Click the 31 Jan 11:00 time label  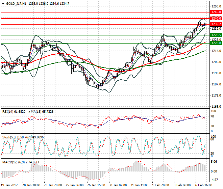139,185
